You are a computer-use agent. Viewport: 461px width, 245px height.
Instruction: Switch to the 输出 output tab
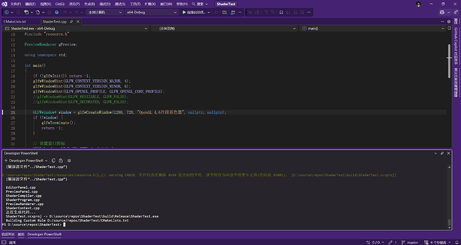21,234
